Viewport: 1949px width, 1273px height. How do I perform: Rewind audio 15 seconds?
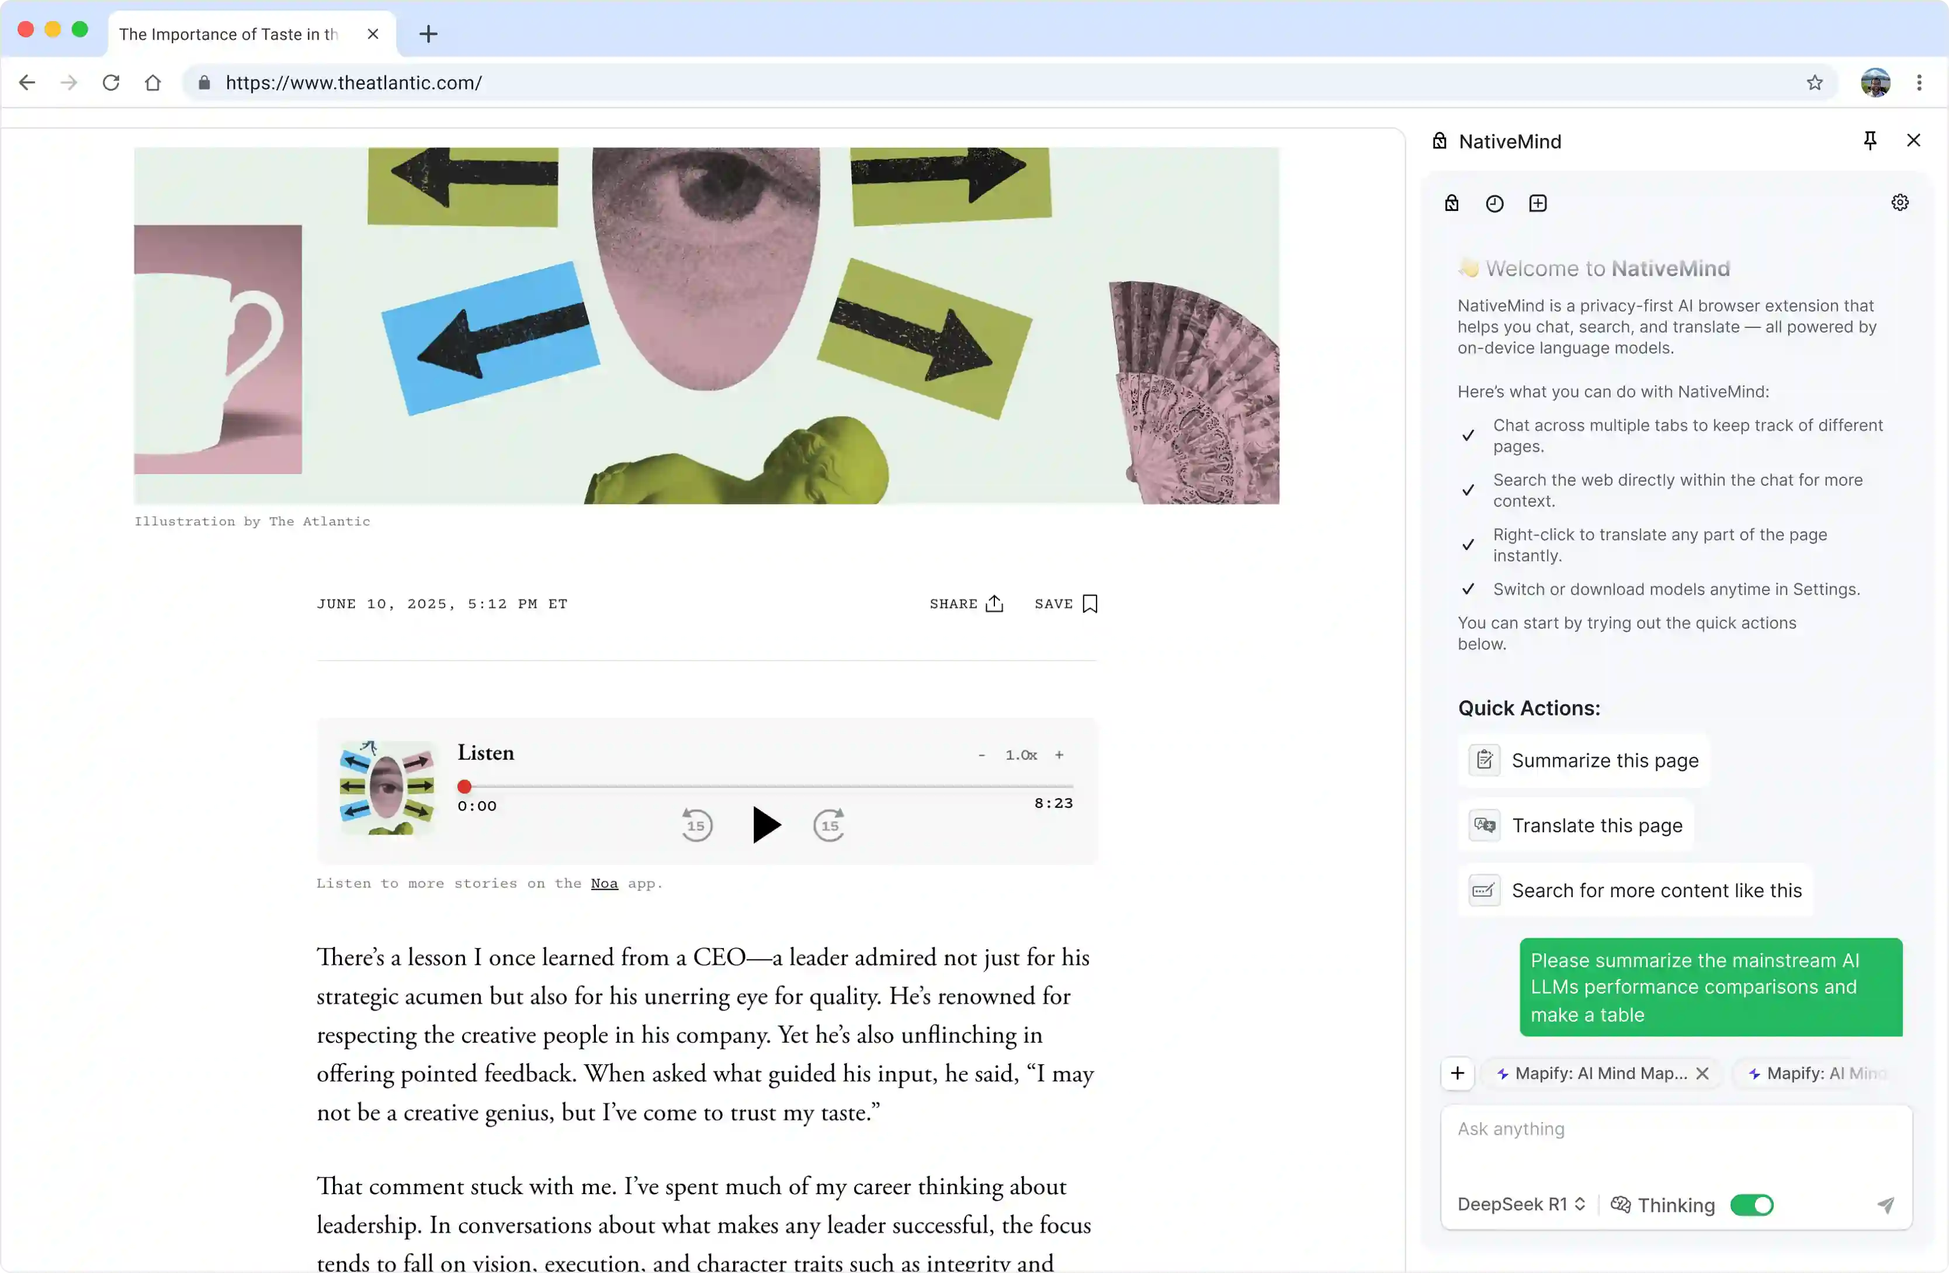click(x=696, y=824)
